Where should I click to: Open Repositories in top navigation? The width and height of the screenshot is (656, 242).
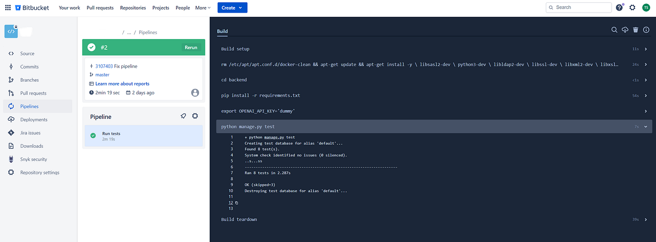[133, 8]
